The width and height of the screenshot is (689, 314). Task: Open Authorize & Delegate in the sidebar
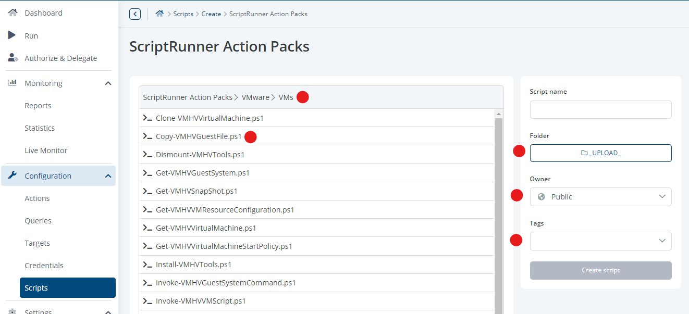point(60,58)
